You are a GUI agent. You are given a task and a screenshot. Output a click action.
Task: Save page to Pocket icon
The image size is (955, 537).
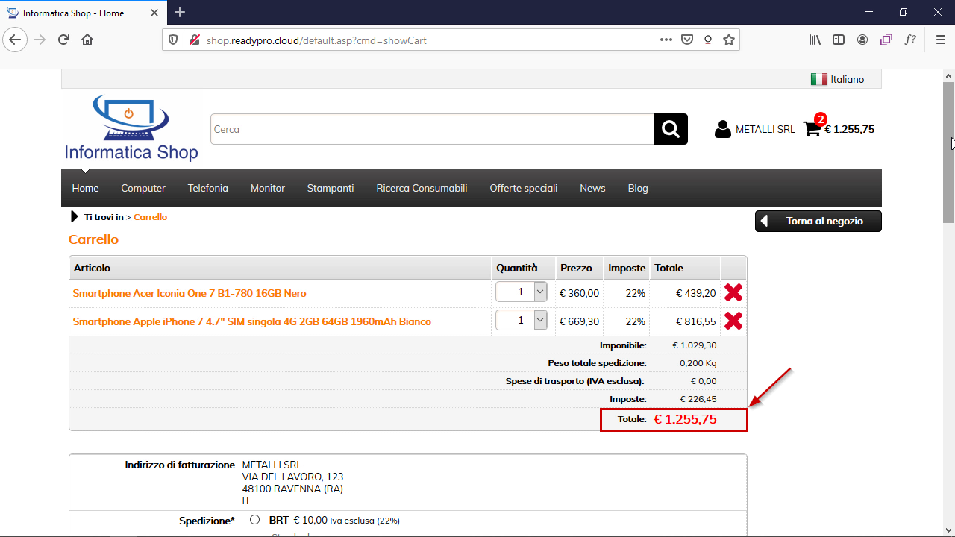[x=687, y=40]
